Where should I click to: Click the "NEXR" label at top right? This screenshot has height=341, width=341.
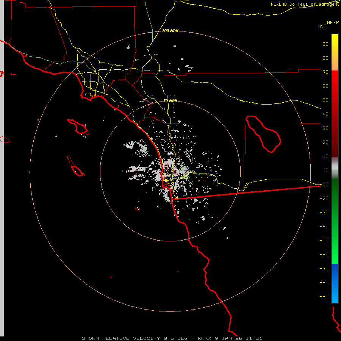[333, 23]
